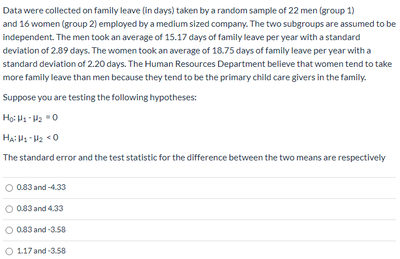Click the 'Suppose you are testing' sentence
400x259 pixels.
[99, 97]
